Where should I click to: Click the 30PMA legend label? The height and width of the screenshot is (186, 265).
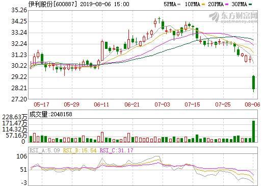[239, 4]
